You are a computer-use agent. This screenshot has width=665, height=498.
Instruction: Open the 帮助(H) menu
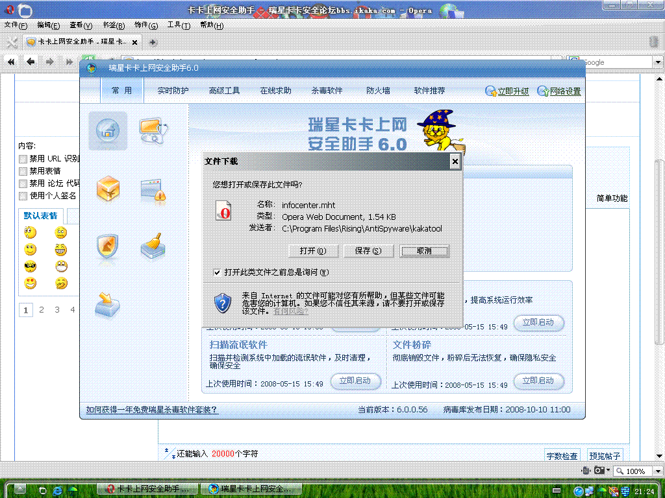tap(212, 25)
